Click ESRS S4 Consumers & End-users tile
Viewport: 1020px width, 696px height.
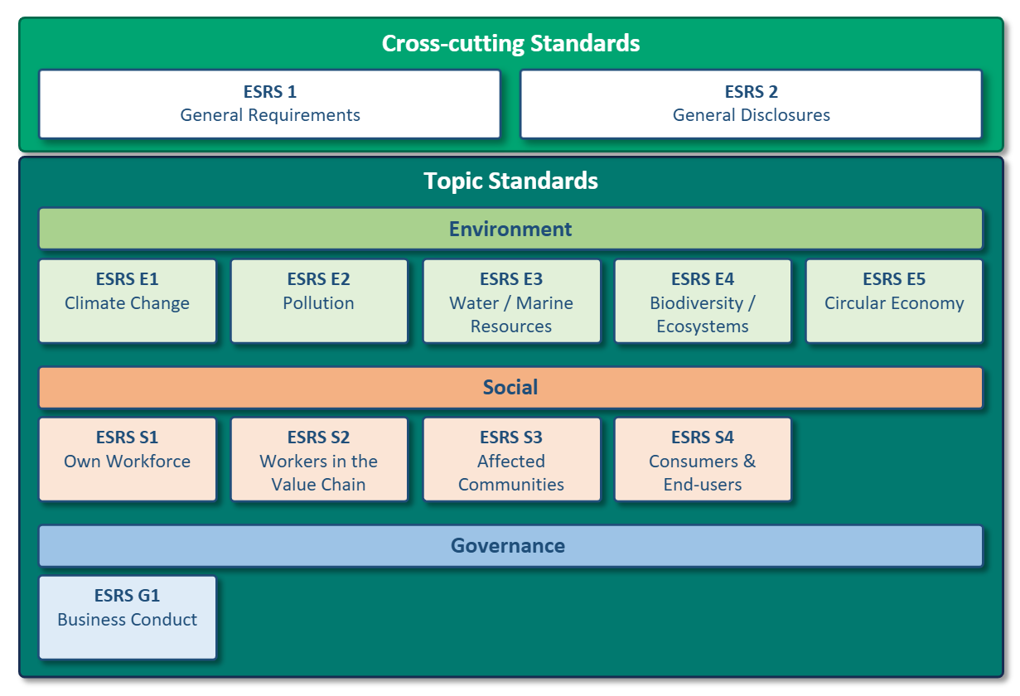tap(703, 459)
